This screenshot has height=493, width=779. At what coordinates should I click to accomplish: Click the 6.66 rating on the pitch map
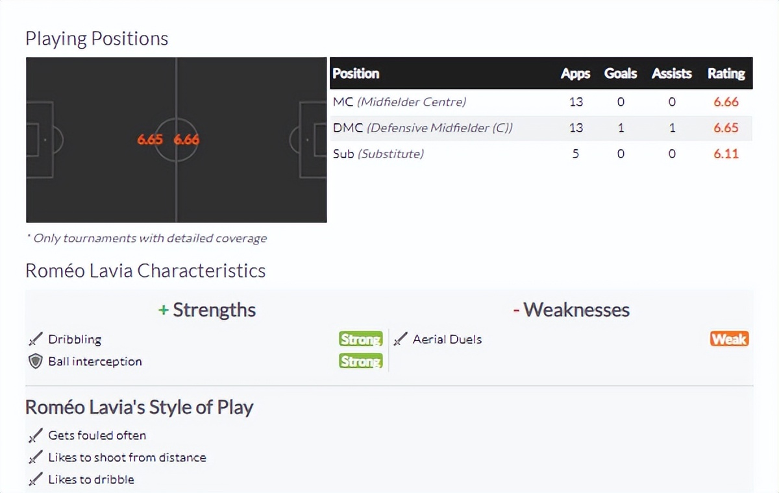click(186, 139)
